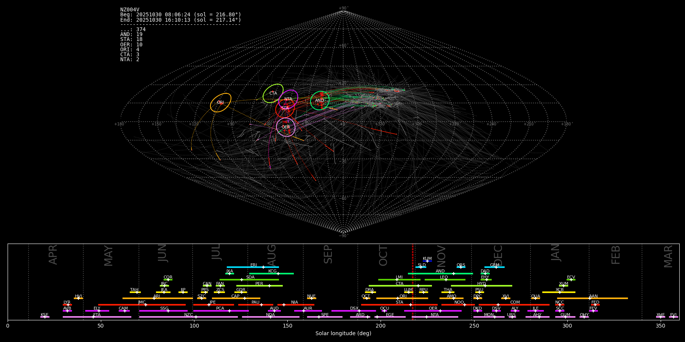This screenshot has width=685, height=342.
Task: Click the +90 latitude label atop the map
Action: 343,8
